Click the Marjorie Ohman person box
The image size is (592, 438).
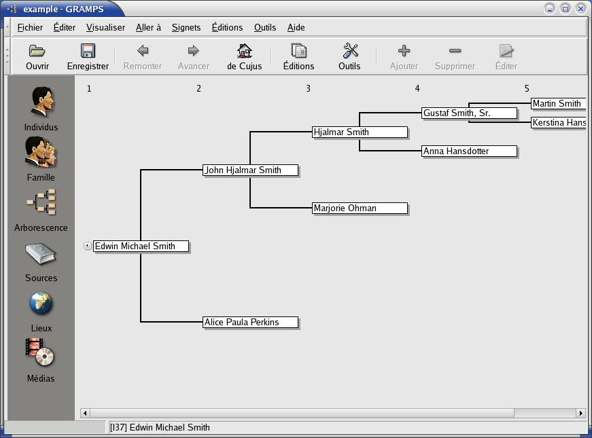click(360, 208)
